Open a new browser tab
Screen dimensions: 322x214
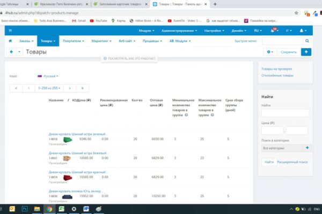click(215, 4)
